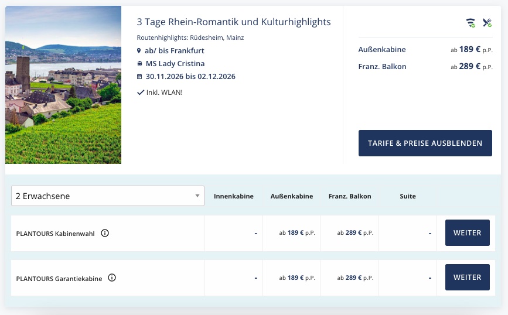Image resolution: width=508 pixels, height=315 pixels.
Task: Click the Außenkabine label in the summary
Action: tap(382, 50)
